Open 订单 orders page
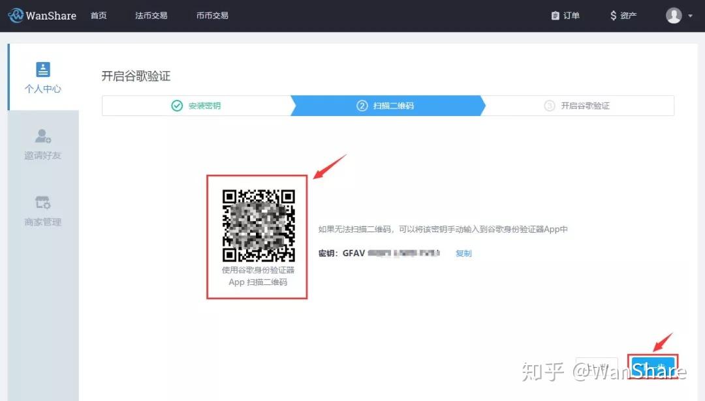Screen dimensions: 705x401 tap(565, 16)
